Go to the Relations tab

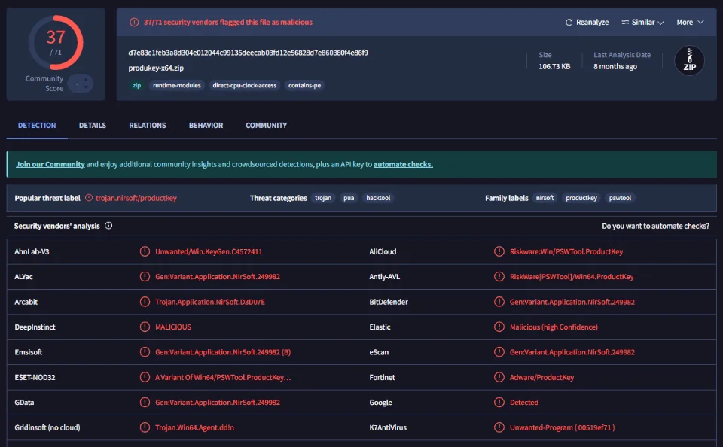(x=148, y=126)
